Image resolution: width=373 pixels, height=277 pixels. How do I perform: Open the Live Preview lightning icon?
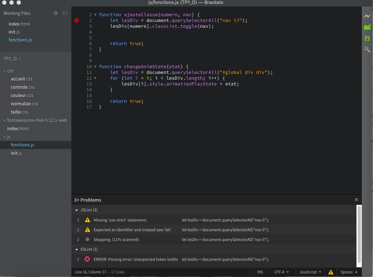tap(367, 16)
